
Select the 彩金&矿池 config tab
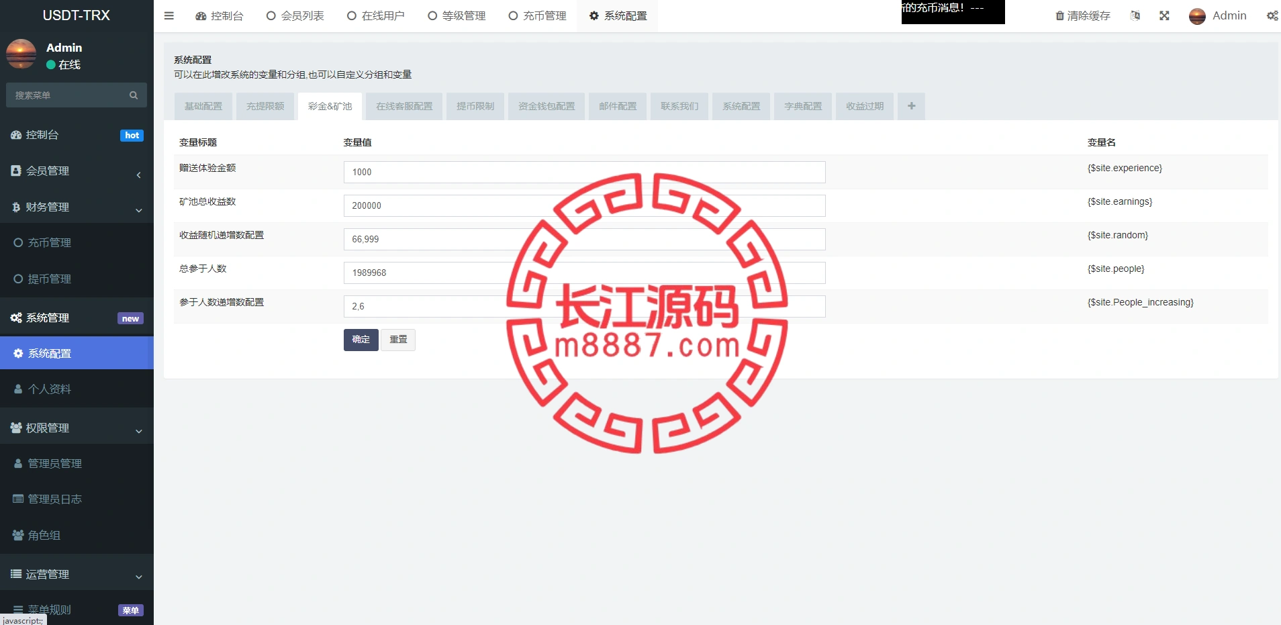tap(330, 106)
